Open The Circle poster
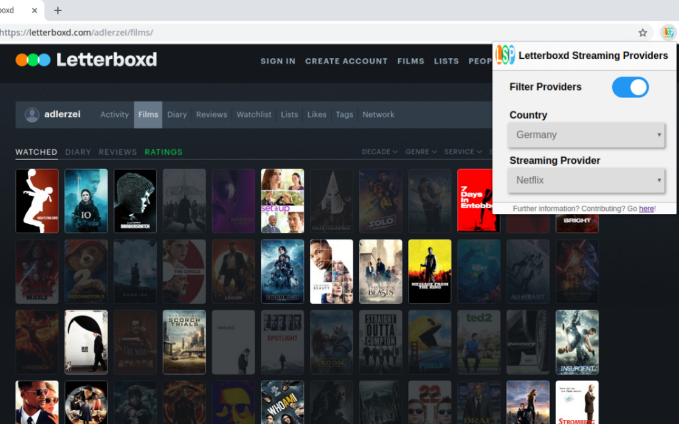 point(184,271)
